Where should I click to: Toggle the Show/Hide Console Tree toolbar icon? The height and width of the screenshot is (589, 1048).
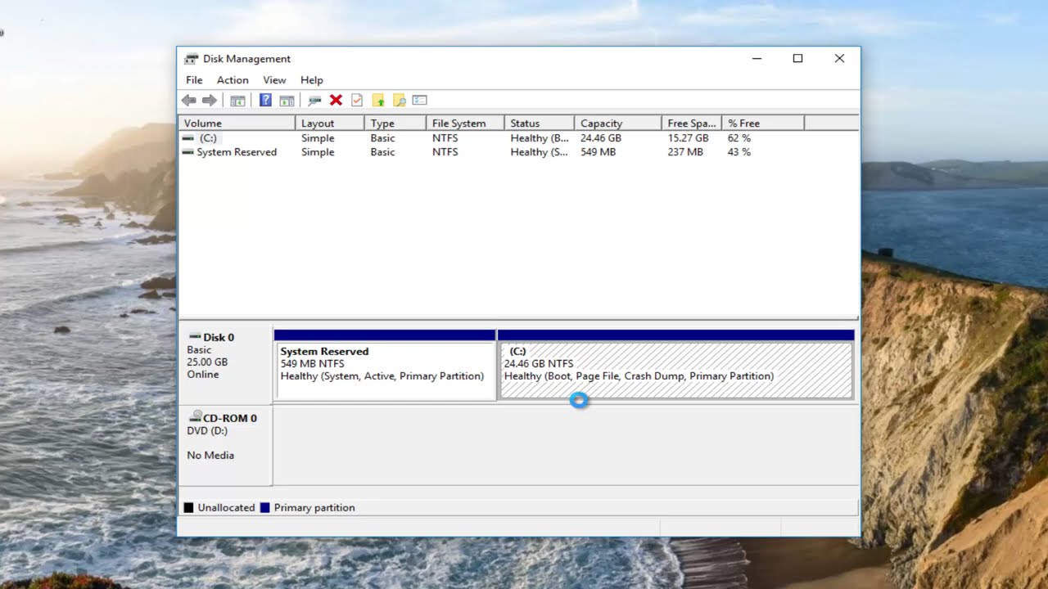237,101
